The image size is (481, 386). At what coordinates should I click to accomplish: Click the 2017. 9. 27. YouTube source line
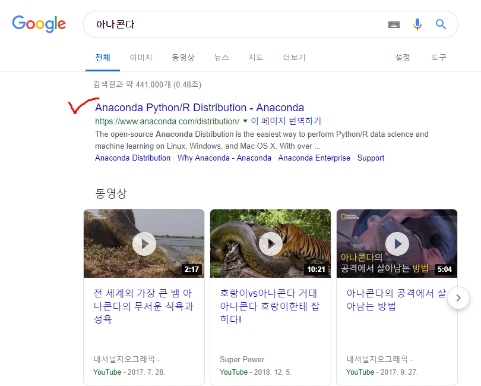382,372
